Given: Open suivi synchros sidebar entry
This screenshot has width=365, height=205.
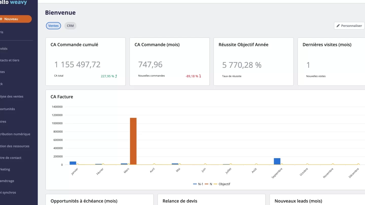Looking at the screenshot, I should point(8,193).
